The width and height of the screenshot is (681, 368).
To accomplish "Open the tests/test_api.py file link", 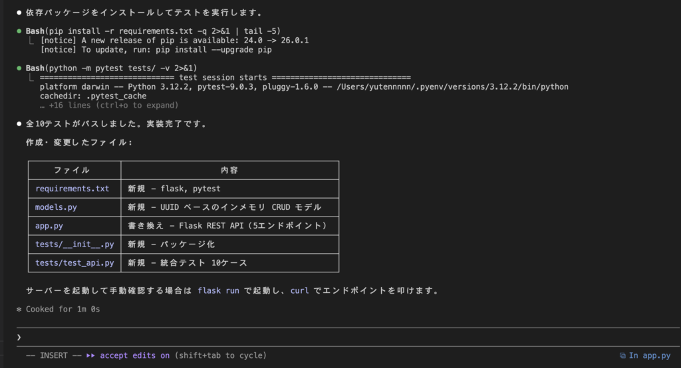I will (74, 263).
